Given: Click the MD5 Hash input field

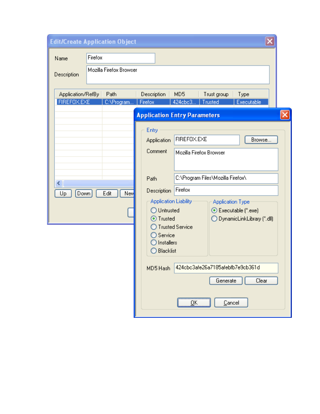Looking at the screenshot, I should tap(226, 268).
